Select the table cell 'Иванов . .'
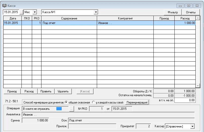204x132 pixels. (x=125, y=23)
